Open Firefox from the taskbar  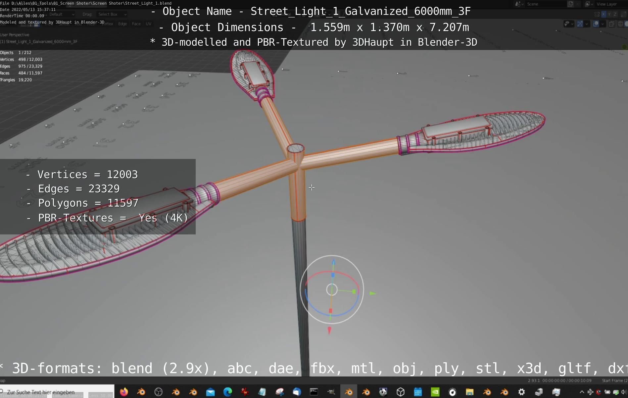[x=124, y=392]
